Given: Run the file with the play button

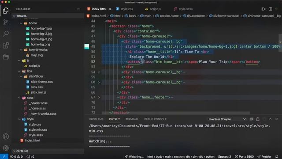Looking at the screenshot, I should [263, 9].
